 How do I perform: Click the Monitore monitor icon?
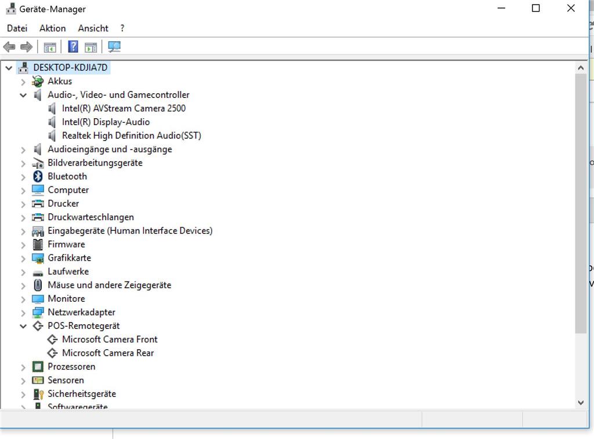tap(38, 299)
